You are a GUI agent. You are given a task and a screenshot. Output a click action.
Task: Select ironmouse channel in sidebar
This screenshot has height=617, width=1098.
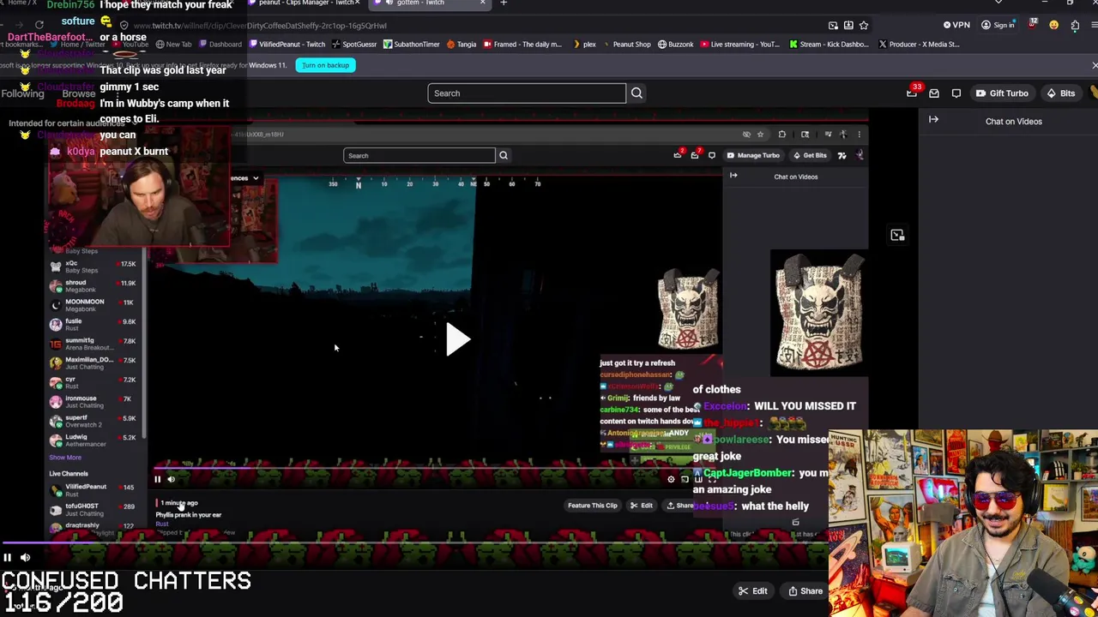(x=93, y=401)
